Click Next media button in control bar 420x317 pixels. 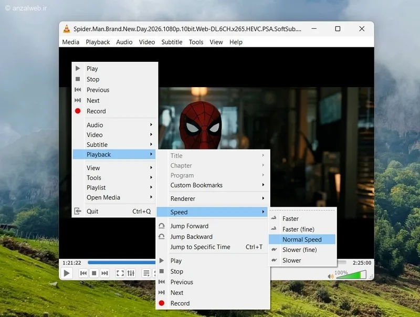(104, 273)
